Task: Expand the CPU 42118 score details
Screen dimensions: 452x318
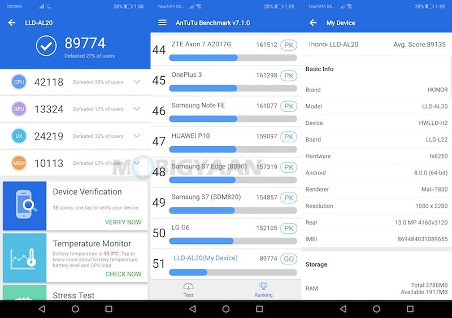Action: pos(137,82)
